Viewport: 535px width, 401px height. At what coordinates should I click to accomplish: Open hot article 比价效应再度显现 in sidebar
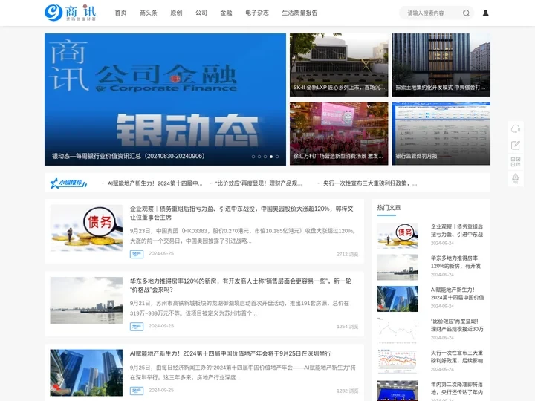tap(457, 325)
